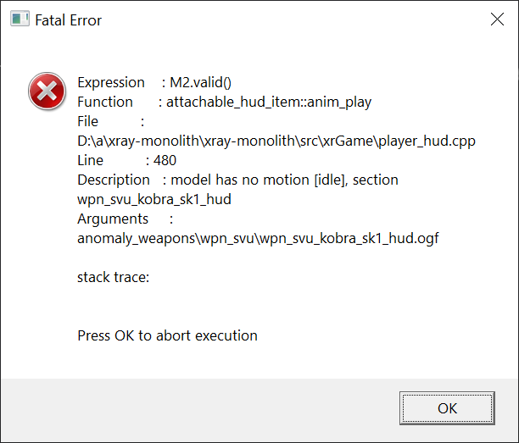This screenshot has height=443, width=519.
Task: Click the "Line" label
Action: (x=90, y=160)
